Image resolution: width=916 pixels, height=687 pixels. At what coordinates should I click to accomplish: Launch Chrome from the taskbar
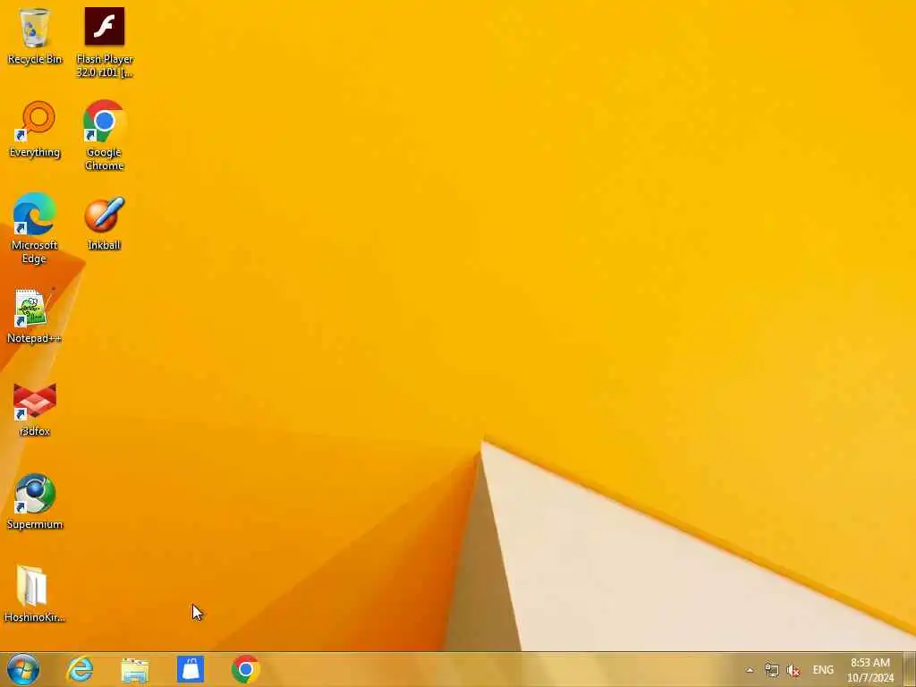click(x=246, y=669)
